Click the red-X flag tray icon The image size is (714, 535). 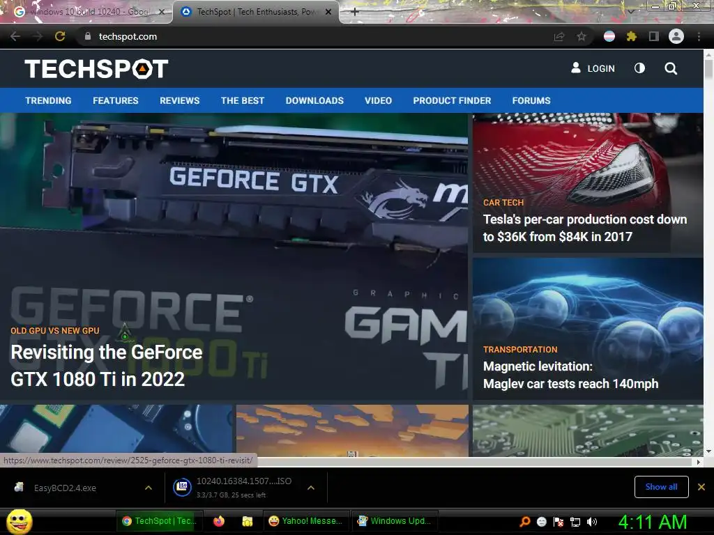point(559,522)
